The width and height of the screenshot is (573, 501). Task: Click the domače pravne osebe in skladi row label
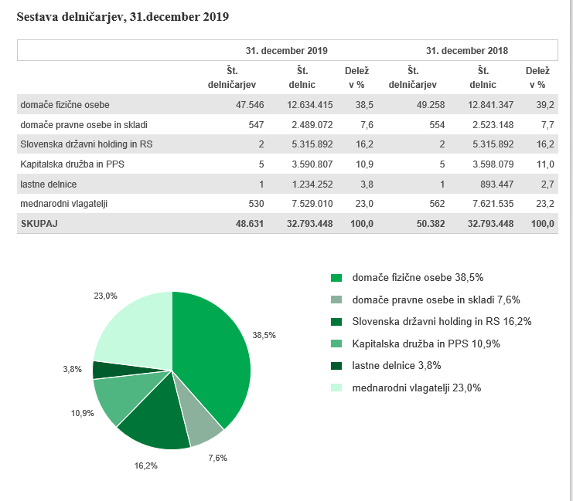84,125
